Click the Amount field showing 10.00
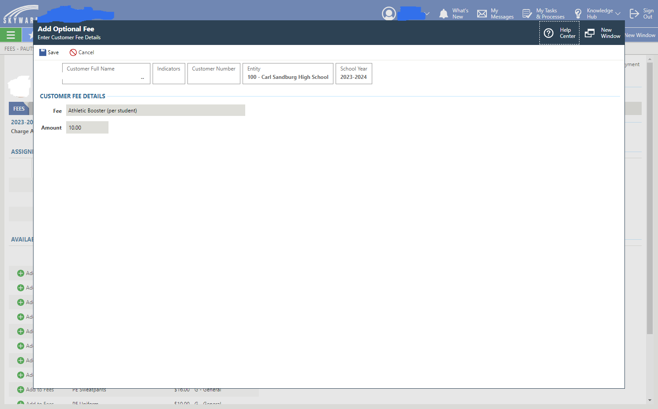This screenshot has height=409, width=658. (87, 128)
